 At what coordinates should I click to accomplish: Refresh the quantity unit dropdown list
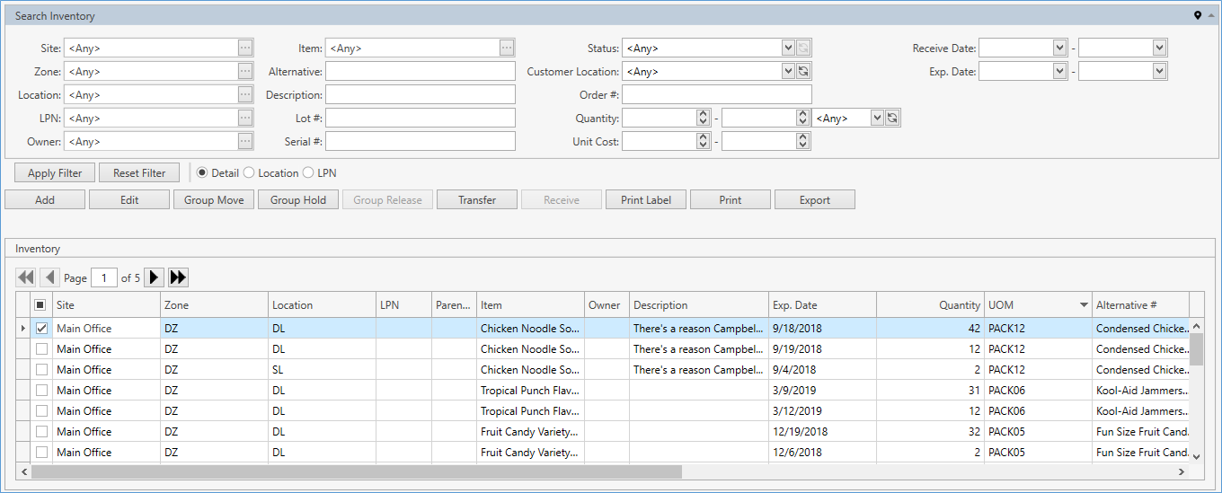point(892,119)
